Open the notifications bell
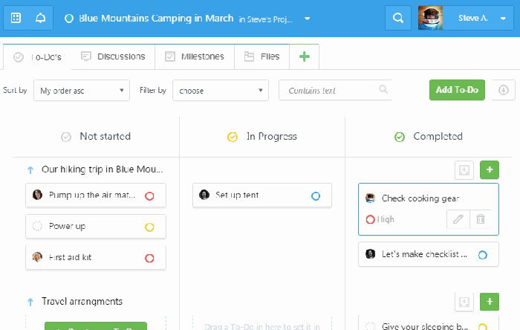Image resolution: width=520 pixels, height=330 pixels. [40, 18]
